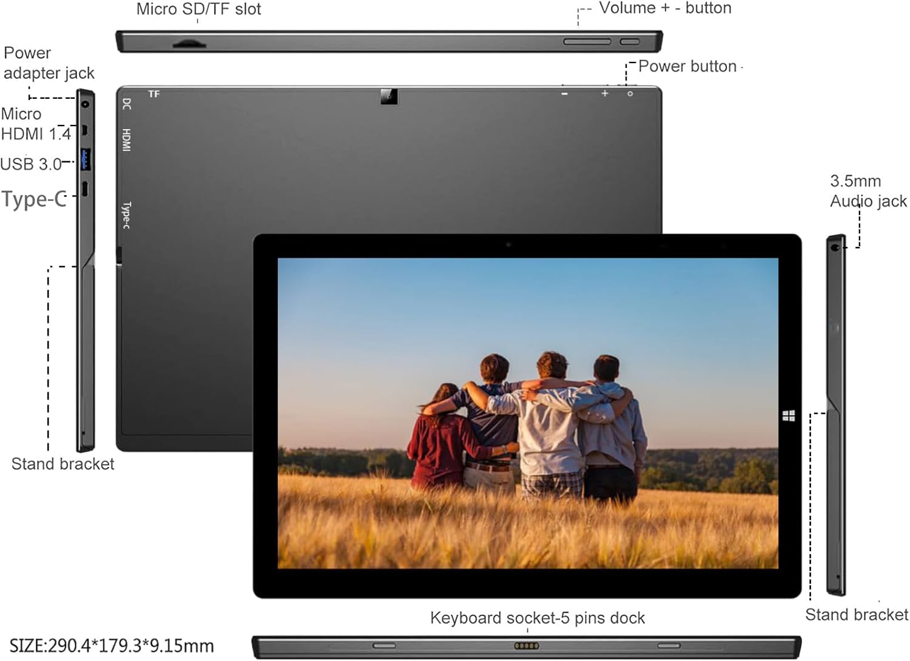910x661 pixels.
Task: Click the volume rocker on the top edge
Action: (587, 42)
